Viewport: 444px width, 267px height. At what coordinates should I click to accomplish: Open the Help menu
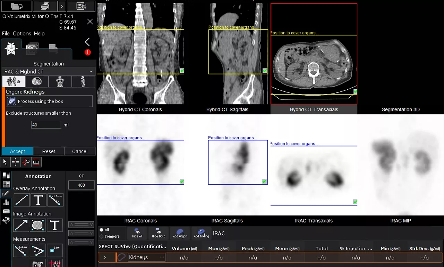point(39,34)
